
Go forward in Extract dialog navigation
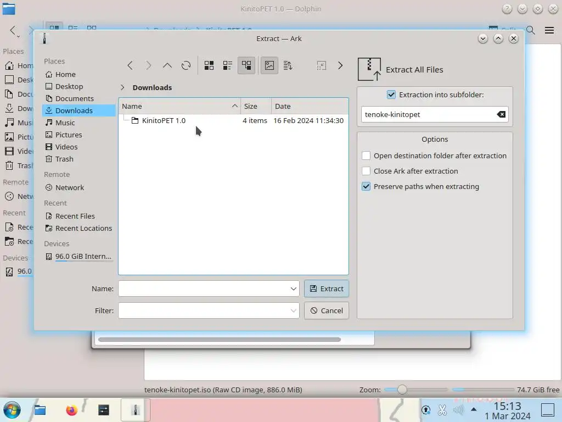click(x=148, y=65)
